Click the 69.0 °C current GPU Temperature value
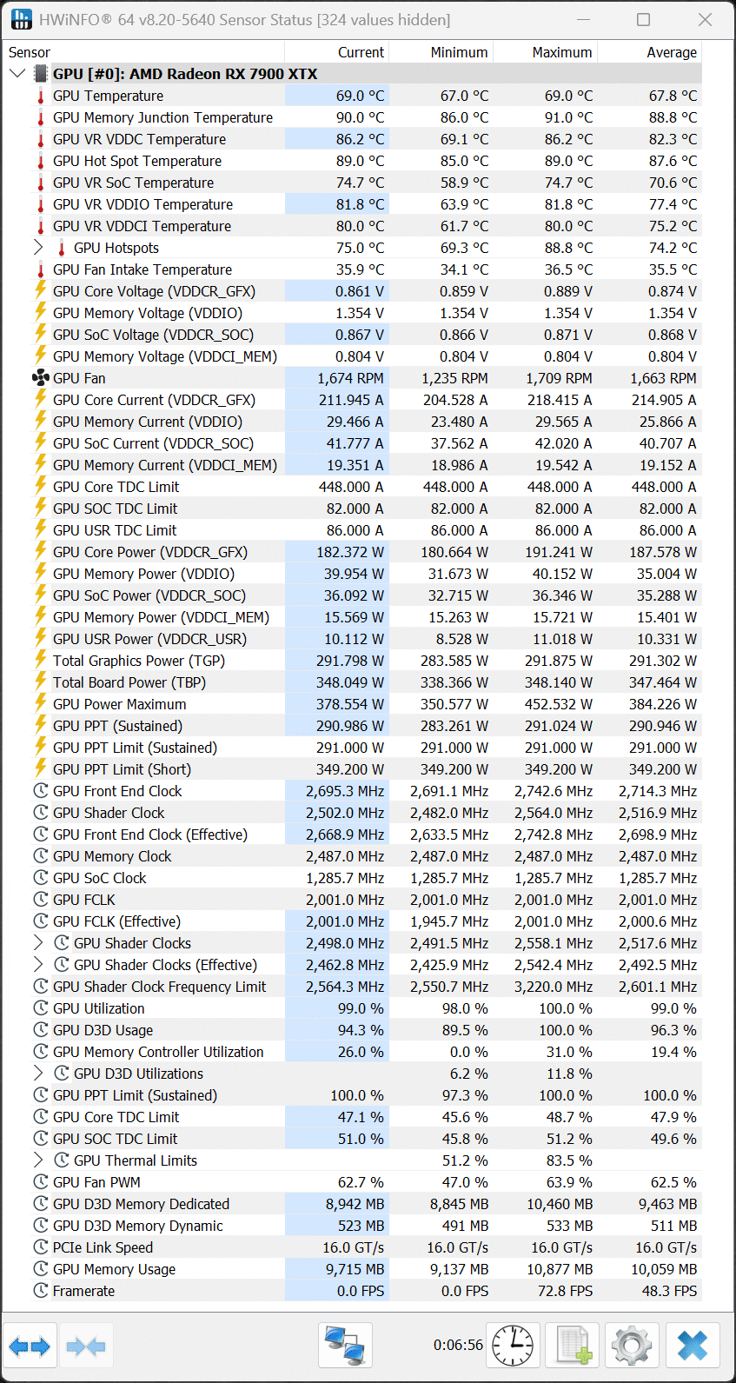 [x=360, y=96]
